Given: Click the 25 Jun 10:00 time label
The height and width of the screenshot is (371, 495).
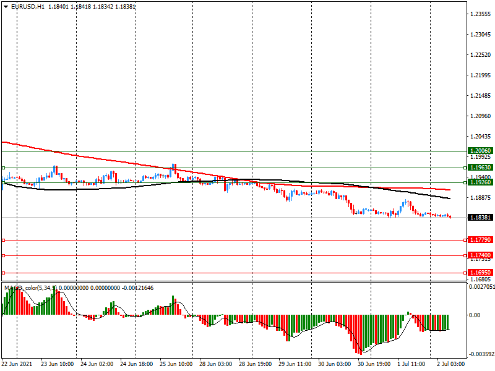Looking at the screenshot, I should coord(176,365).
